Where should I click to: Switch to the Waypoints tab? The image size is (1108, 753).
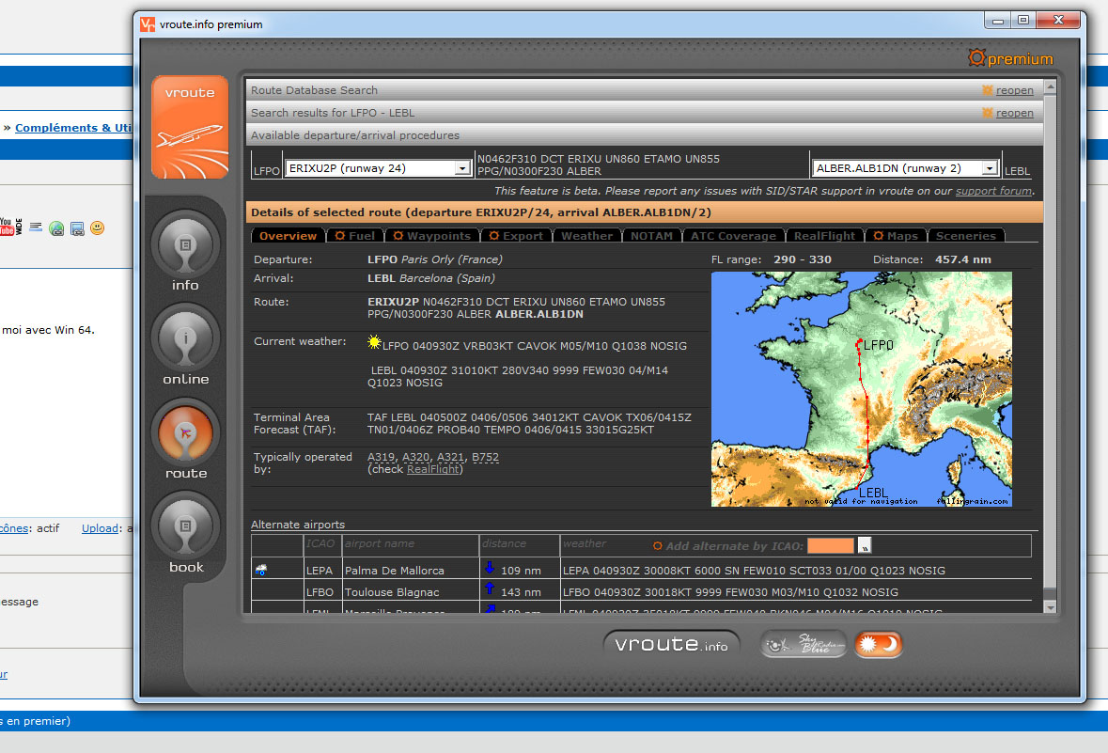(431, 235)
